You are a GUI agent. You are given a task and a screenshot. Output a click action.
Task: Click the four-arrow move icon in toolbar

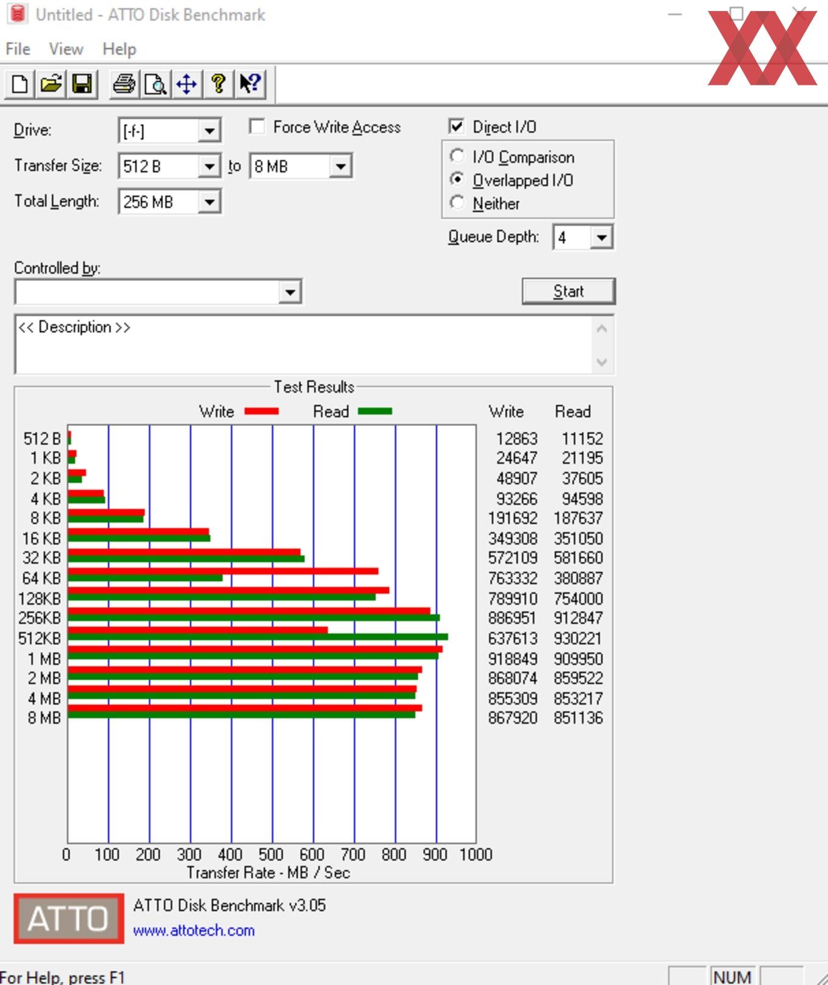[x=186, y=84]
